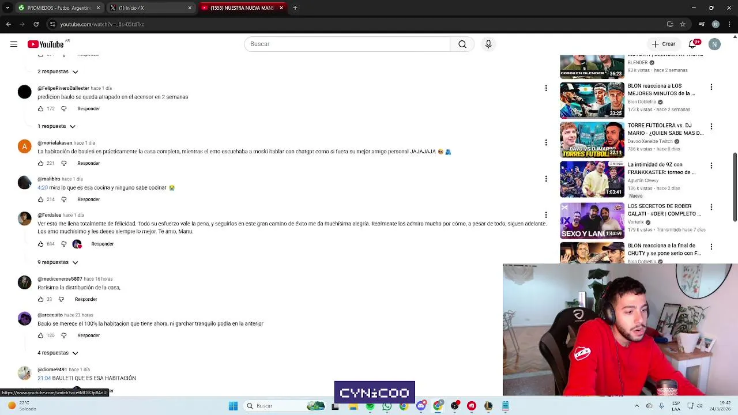Like the comment by @malibiro

pyautogui.click(x=40, y=199)
